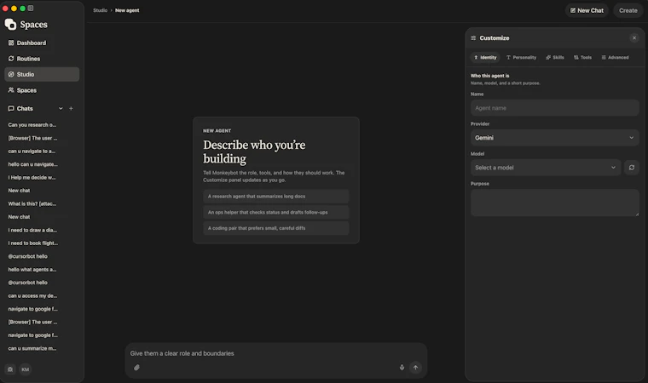Attach a file with paperclip icon
This screenshot has width=648, height=383.
pos(136,368)
